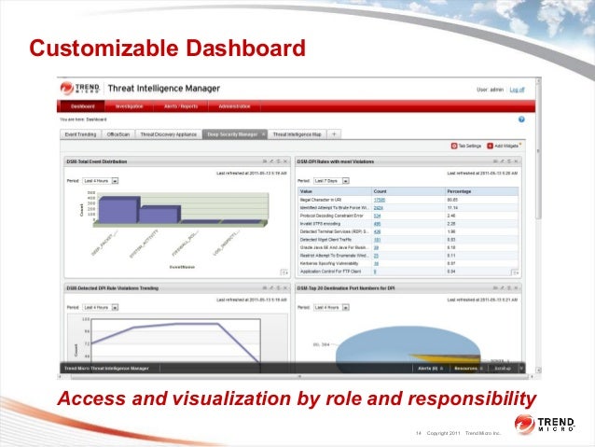
Task: Click the horizontal scrollbar at page bottom
Action: point(299,377)
